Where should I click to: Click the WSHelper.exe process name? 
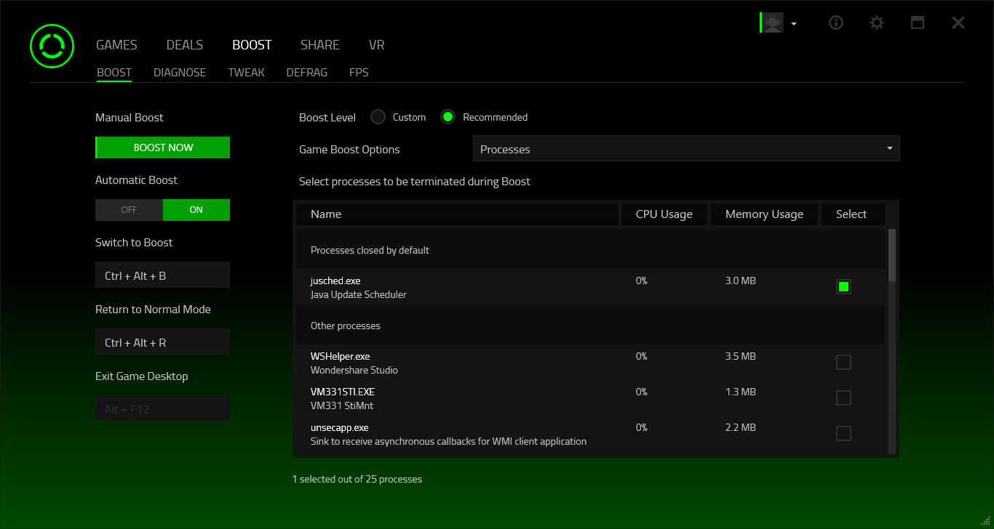341,356
